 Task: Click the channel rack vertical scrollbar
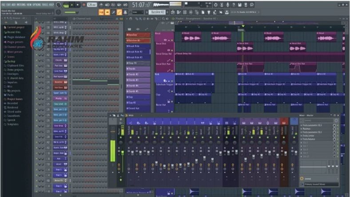coord(121,86)
